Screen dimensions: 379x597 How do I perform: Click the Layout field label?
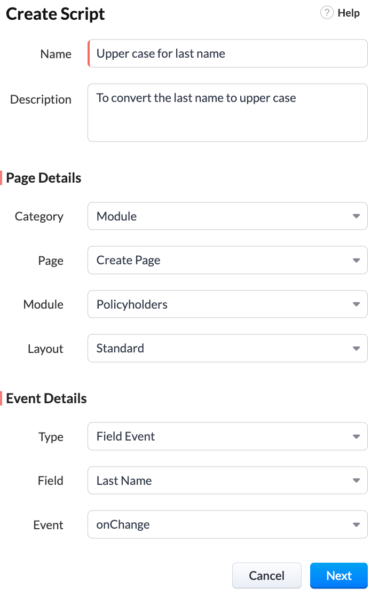(45, 348)
